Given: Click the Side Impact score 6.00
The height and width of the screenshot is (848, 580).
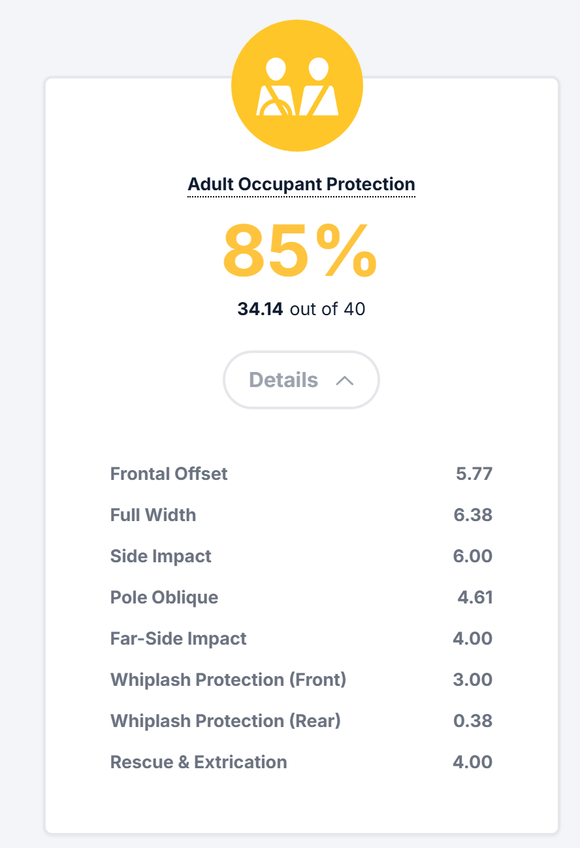Looking at the screenshot, I should tap(473, 556).
